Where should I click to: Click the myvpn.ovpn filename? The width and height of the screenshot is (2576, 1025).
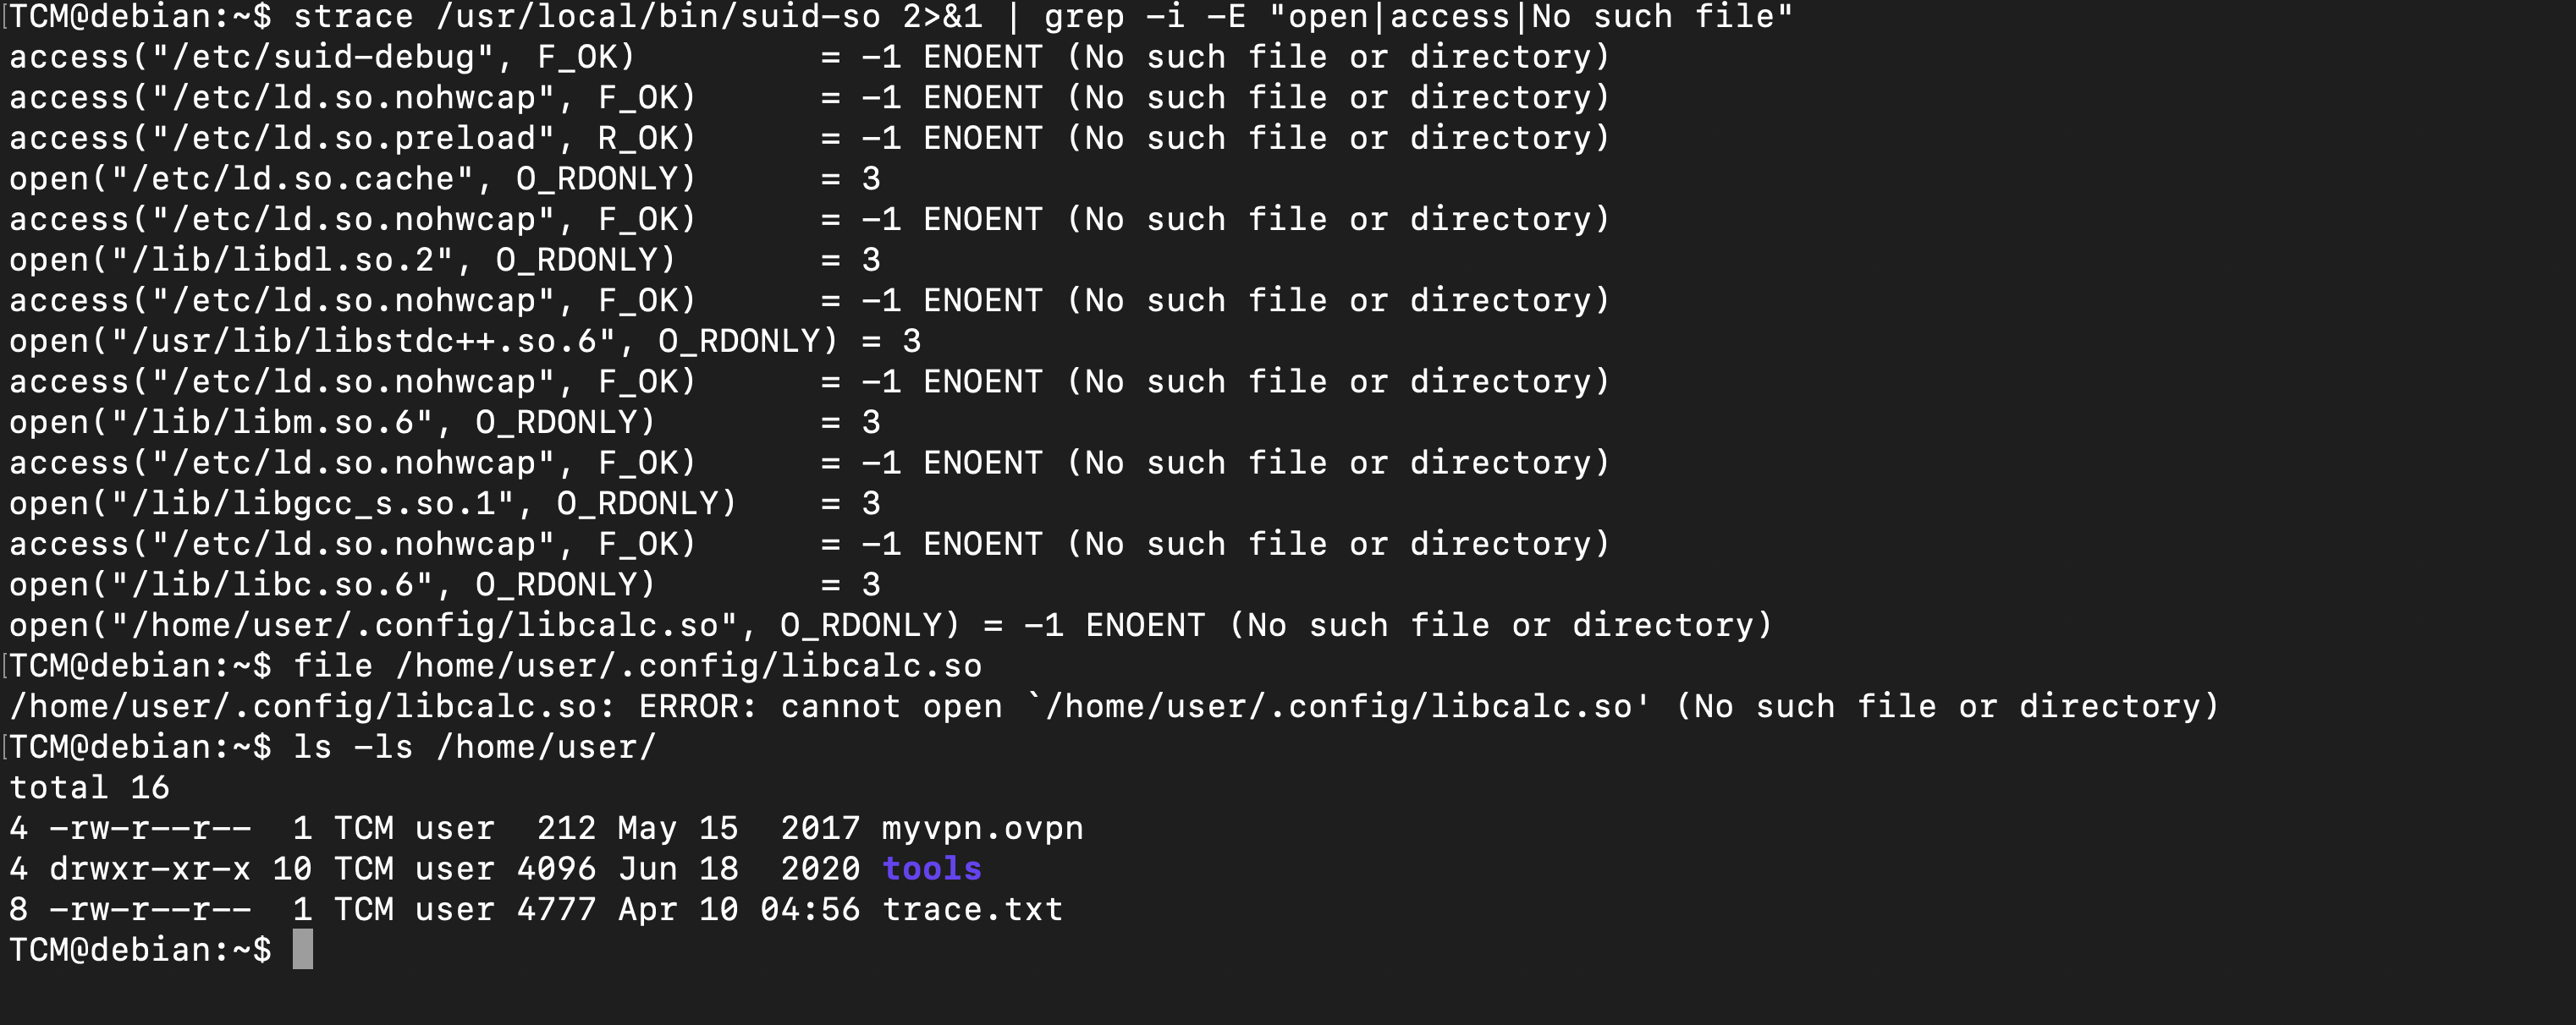(x=983, y=828)
